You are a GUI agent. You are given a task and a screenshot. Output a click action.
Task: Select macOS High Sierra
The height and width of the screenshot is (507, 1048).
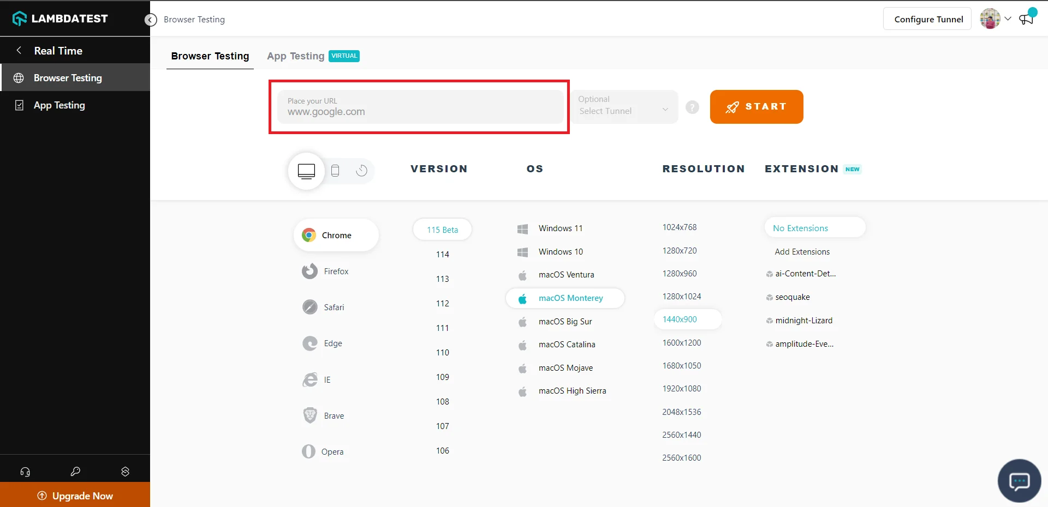pyautogui.click(x=562, y=391)
